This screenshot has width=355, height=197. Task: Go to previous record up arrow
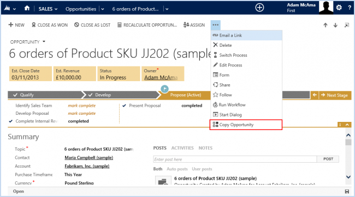coord(326,25)
